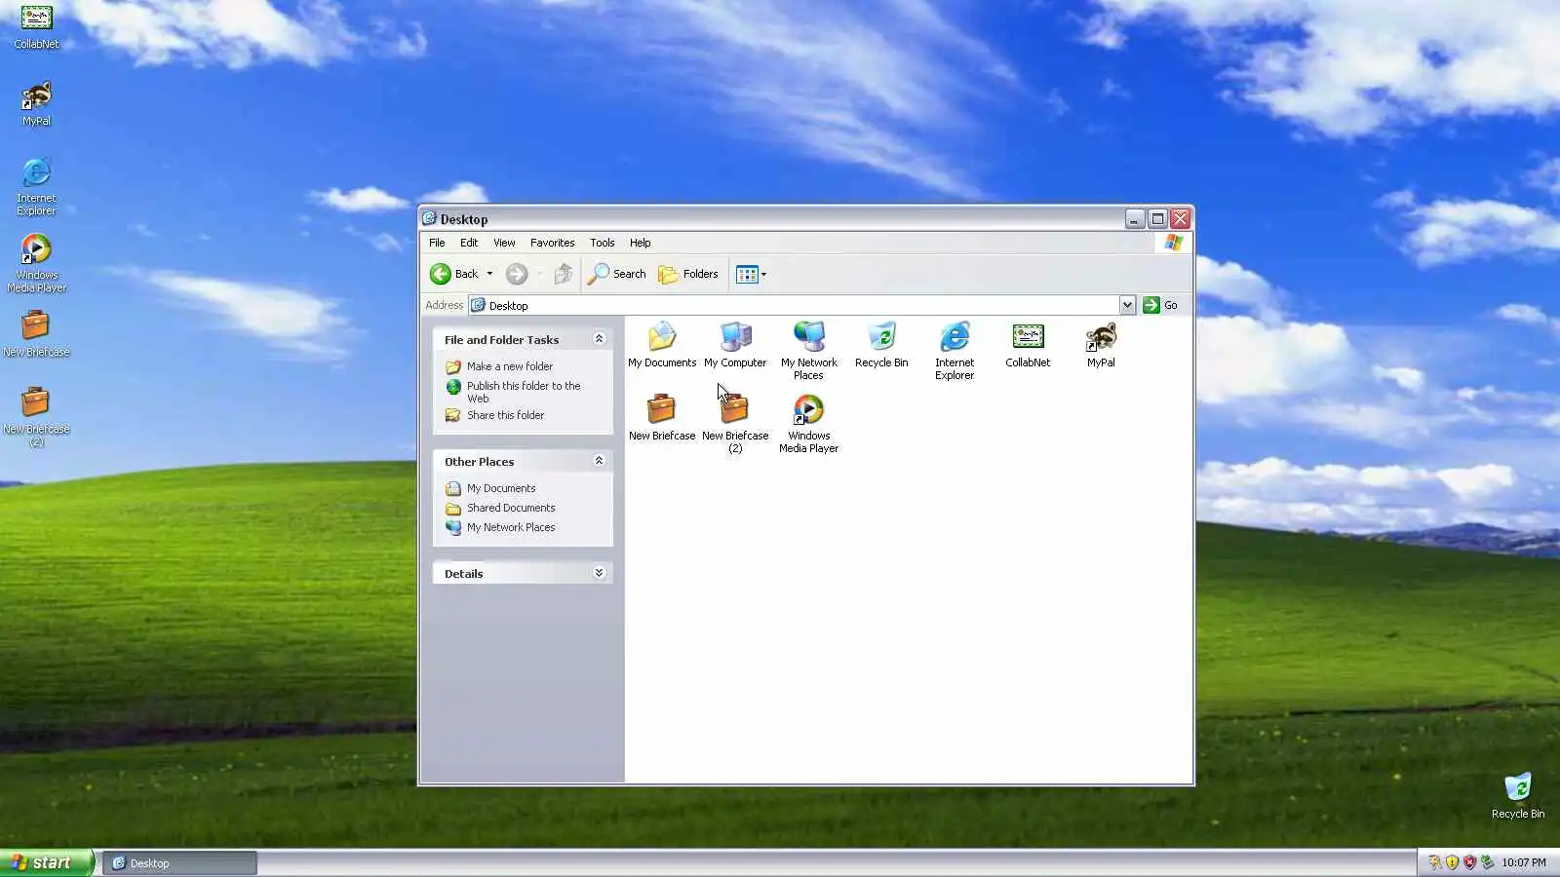Open My Documents icon in Desktop window
This screenshot has height=877, width=1560.
(x=662, y=344)
